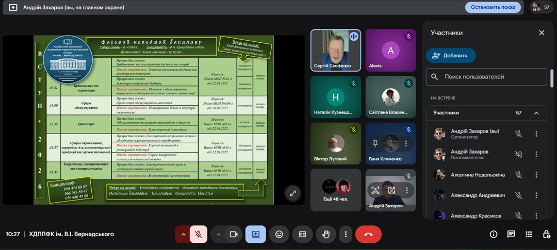Open the emoji reactions button
The width and height of the screenshot is (557, 250).
tap(279, 234)
